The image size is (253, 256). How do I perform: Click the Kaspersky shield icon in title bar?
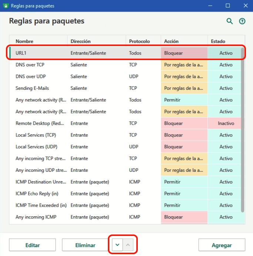(6, 6)
